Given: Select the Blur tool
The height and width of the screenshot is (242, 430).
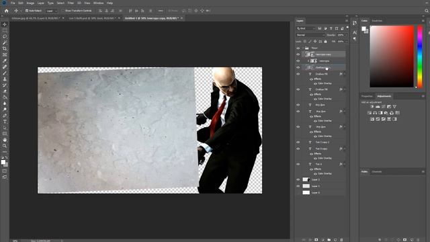Looking at the screenshot, I should coord(5,103).
